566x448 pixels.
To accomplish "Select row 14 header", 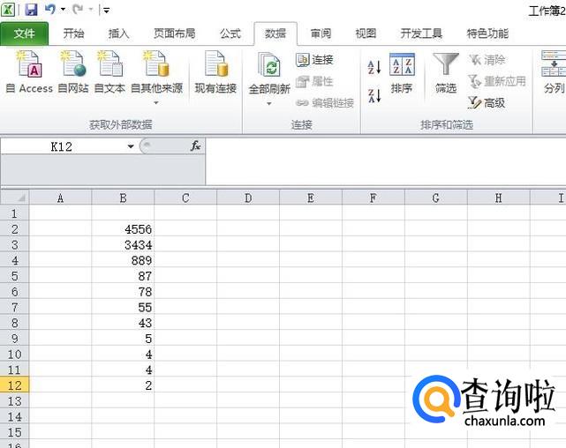I will click(14, 416).
